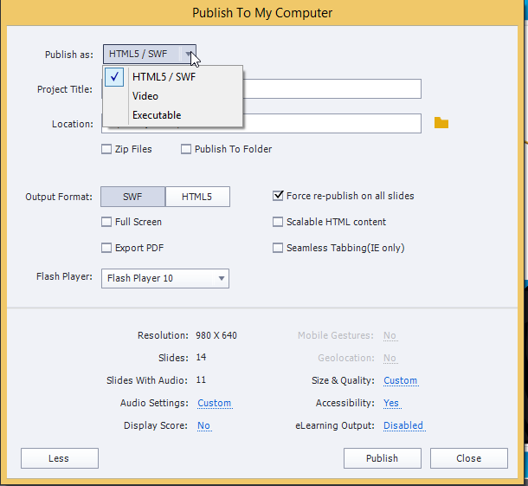528x486 pixels.
Task: Enable Scalable HTML content checkbox
Action: point(279,222)
